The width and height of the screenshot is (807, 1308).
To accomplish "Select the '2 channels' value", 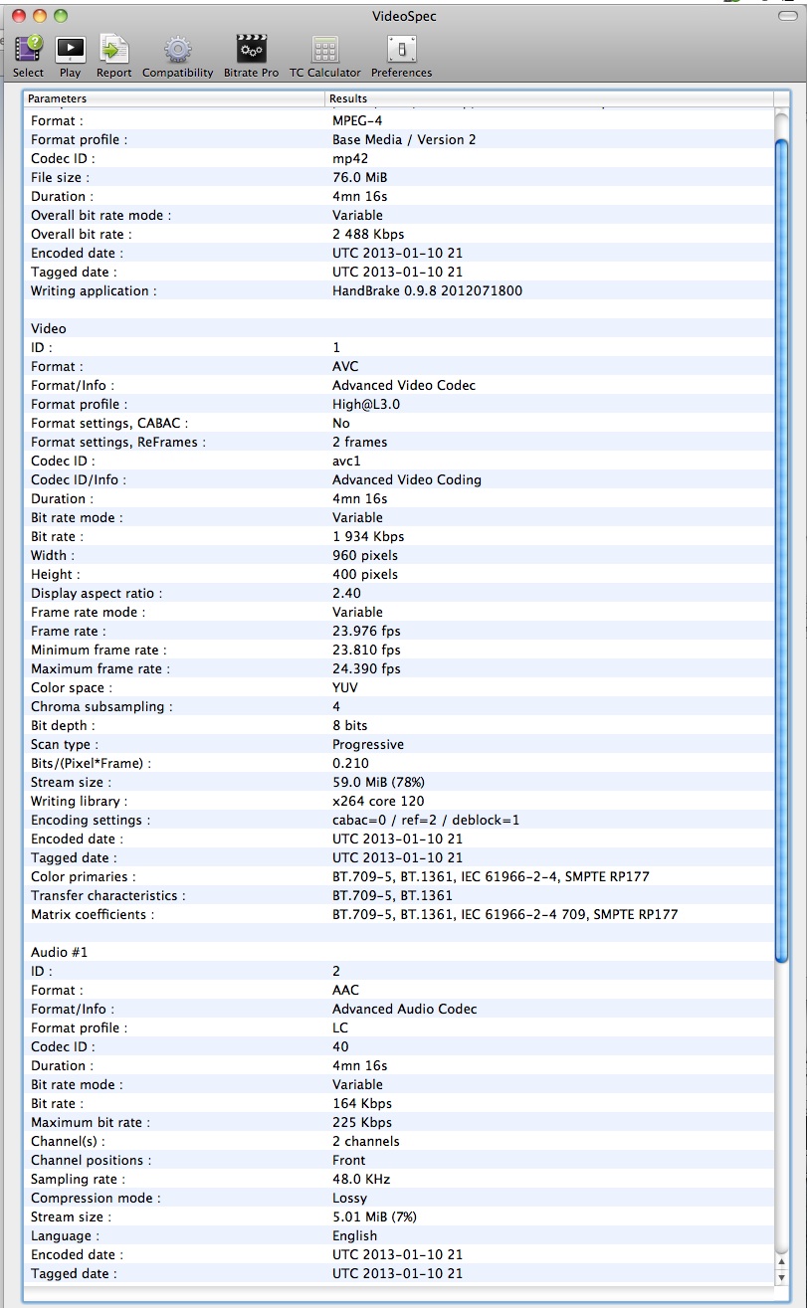I will tap(365, 1141).
